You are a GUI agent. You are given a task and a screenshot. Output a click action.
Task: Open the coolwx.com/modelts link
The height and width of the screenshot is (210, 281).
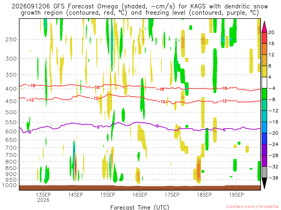[x=252, y=207]
